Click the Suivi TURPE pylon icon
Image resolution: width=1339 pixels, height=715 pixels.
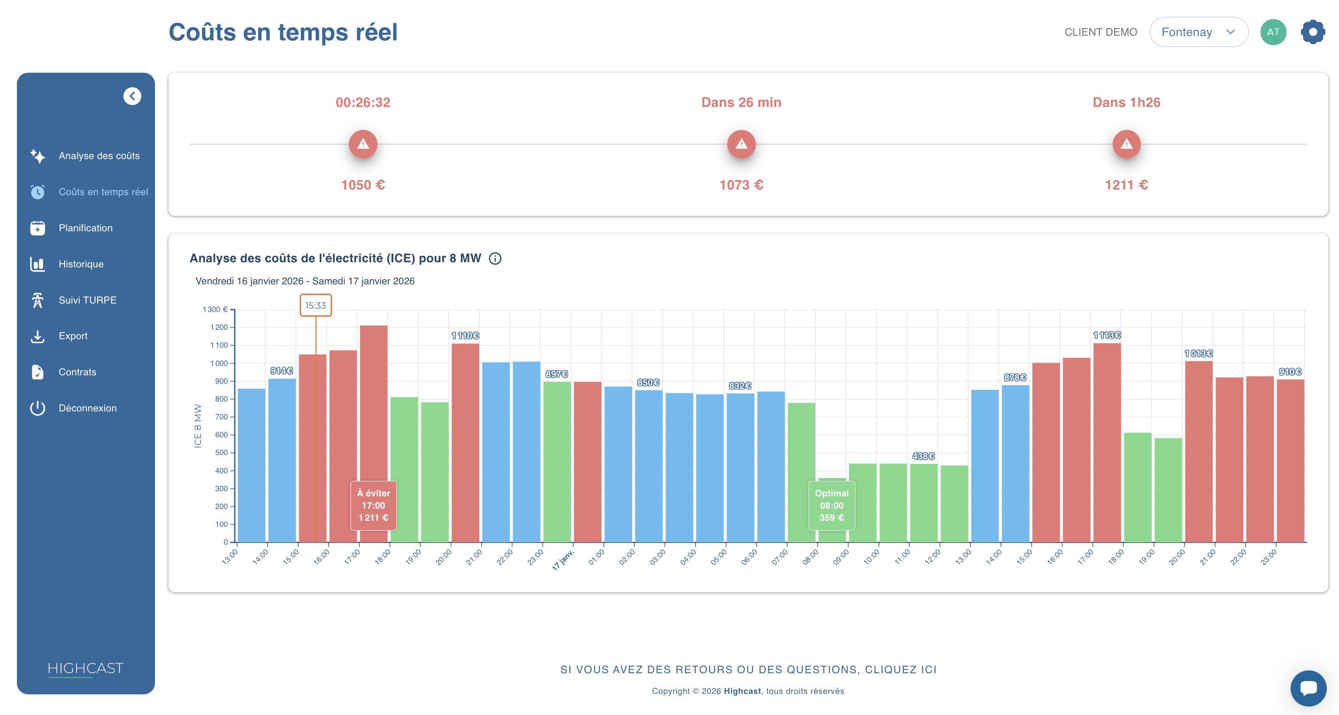pos(38,300)
